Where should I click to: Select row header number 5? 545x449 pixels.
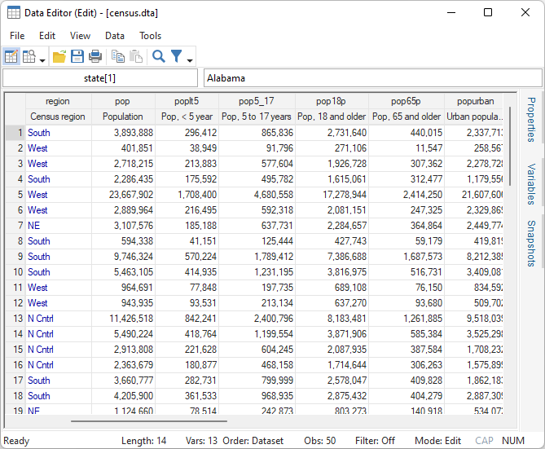[x=15, y=195]
